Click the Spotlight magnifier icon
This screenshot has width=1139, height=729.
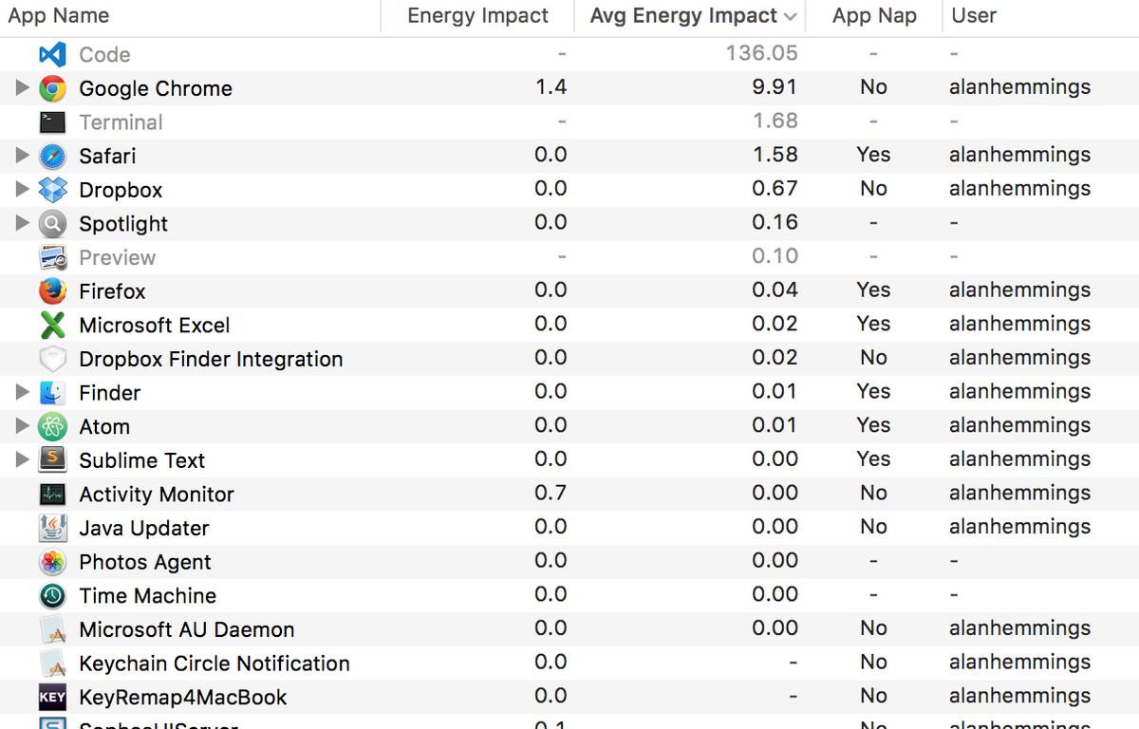[x=52, y=224]
